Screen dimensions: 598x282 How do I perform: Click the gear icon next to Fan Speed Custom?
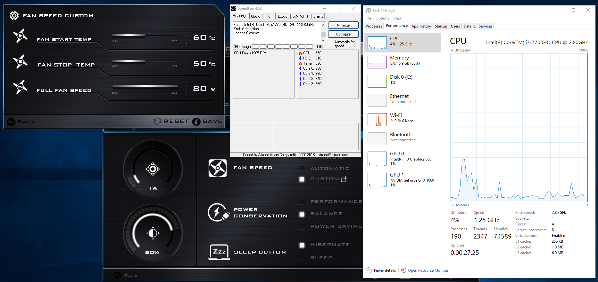coord(14,15)
